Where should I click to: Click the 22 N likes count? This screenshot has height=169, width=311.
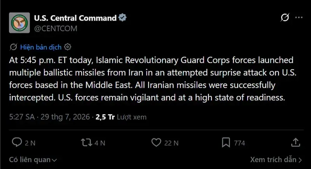pos(171,143)
